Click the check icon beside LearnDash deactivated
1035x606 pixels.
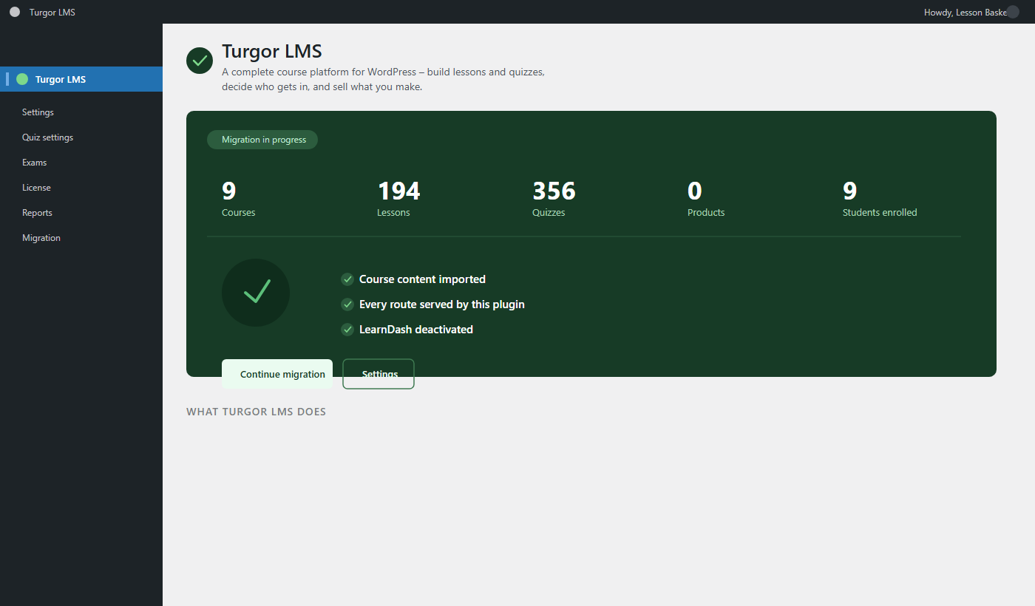(x=347, y=330)
